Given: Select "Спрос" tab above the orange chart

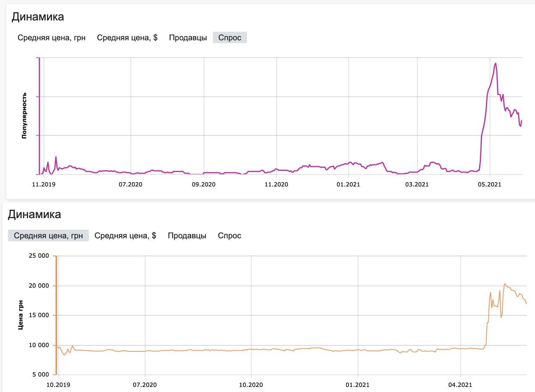Looking at the screenshot, I should point(230,235).
